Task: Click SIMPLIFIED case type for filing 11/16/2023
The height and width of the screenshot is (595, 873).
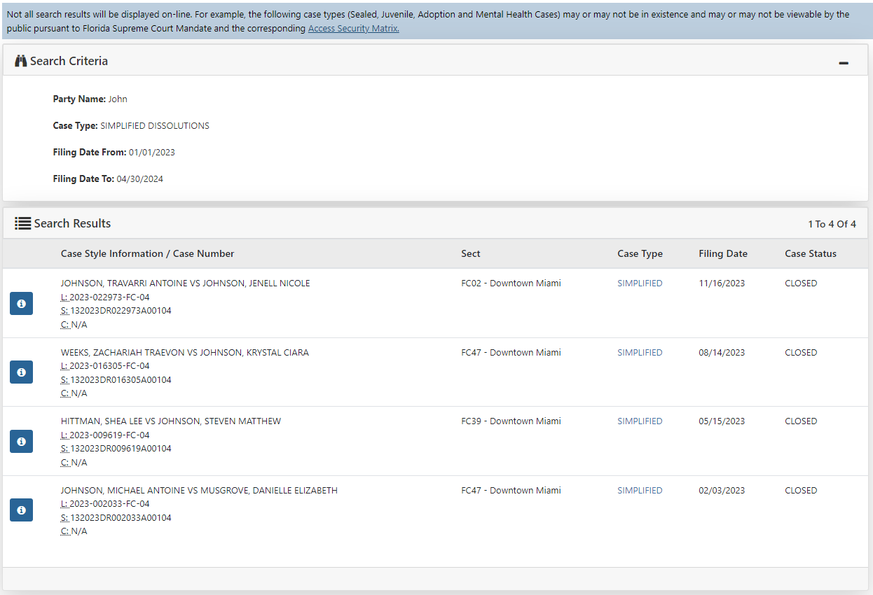Action: click(x=640, y=283)
